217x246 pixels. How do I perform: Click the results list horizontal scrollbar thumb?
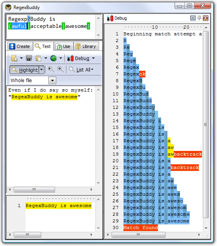28,235
